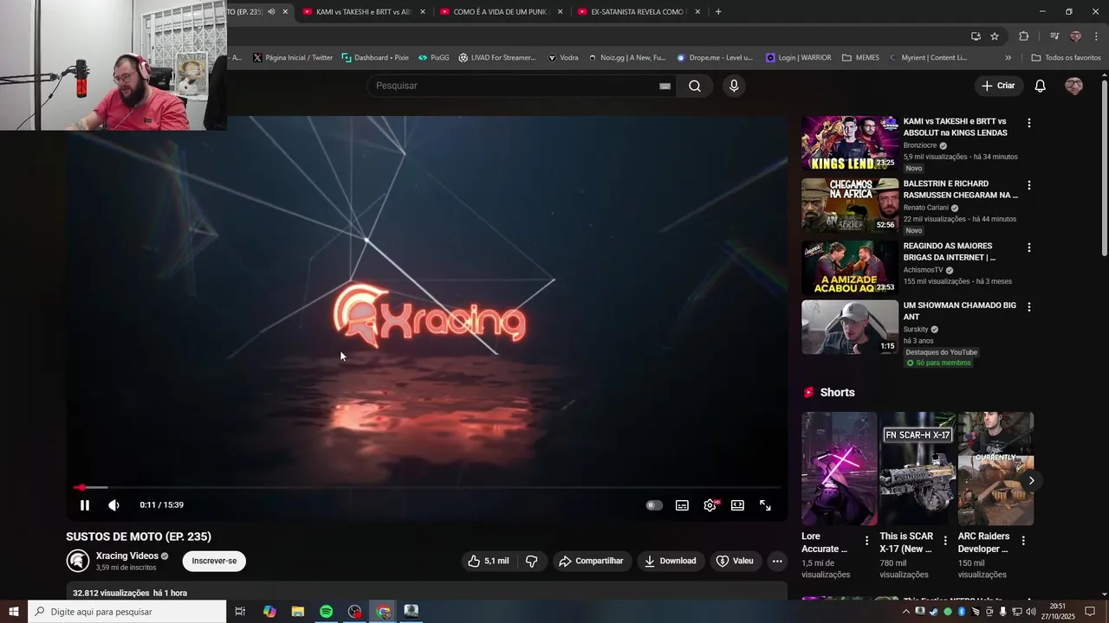This screenshot has height=623, width=1109.
Task: Open Chrome menu three dots
Action: (x=1097, y=36)
